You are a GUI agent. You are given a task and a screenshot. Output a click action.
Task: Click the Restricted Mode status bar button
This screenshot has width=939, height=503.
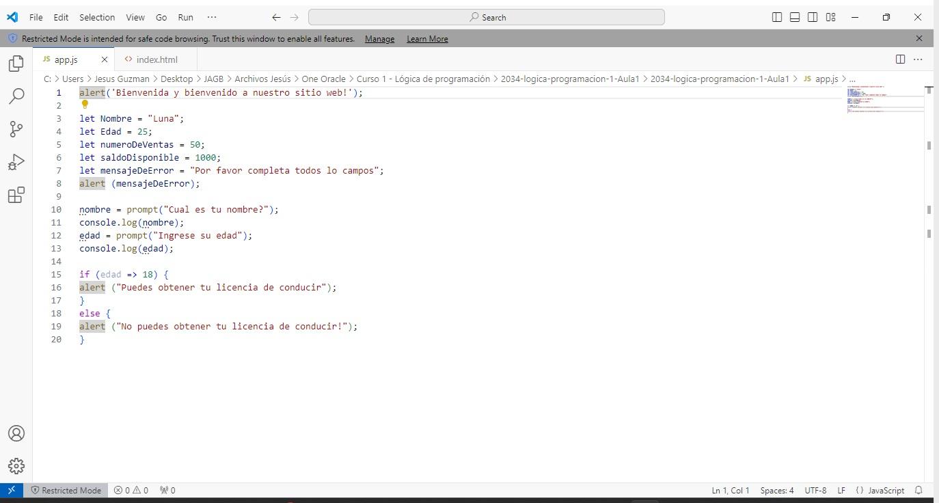66,490
